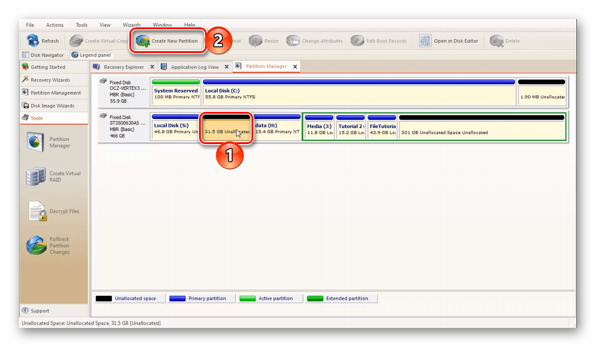This screenshot has height=347, width=596.
Task: Click the Unallocated space black legend swatch
Action: point(103,298)
